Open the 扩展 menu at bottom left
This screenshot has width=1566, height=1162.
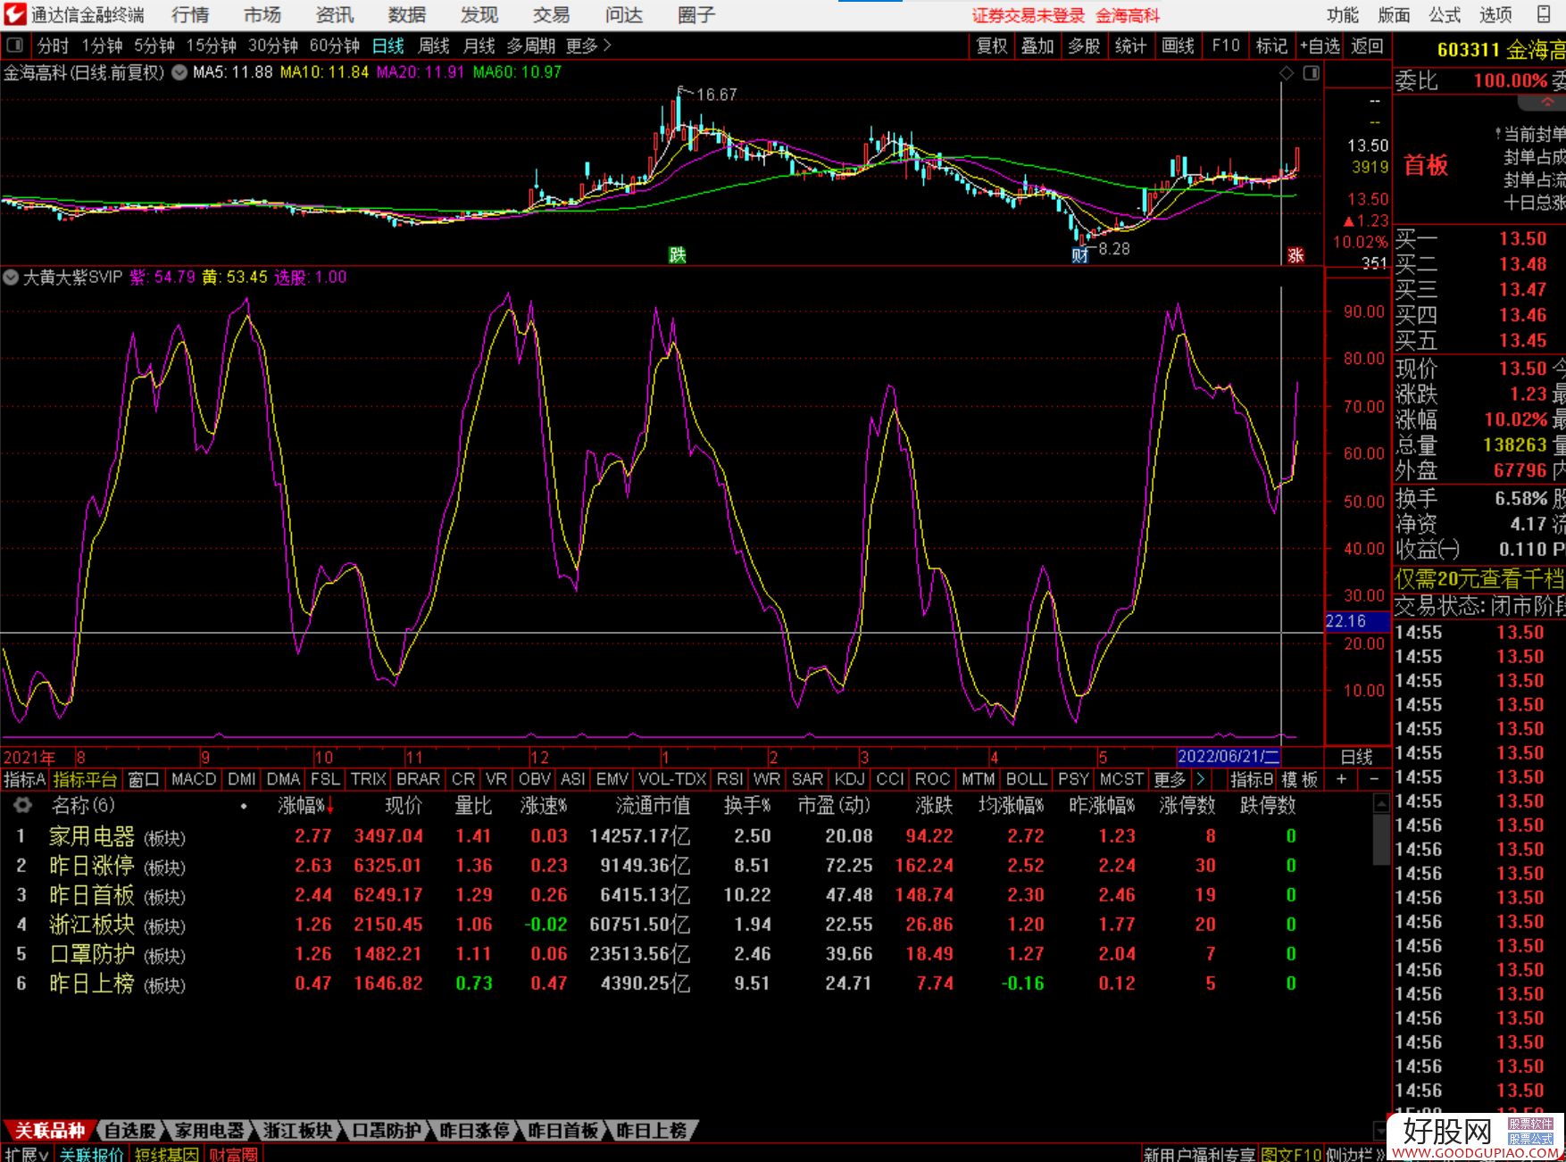click(x=26, y=1154)
